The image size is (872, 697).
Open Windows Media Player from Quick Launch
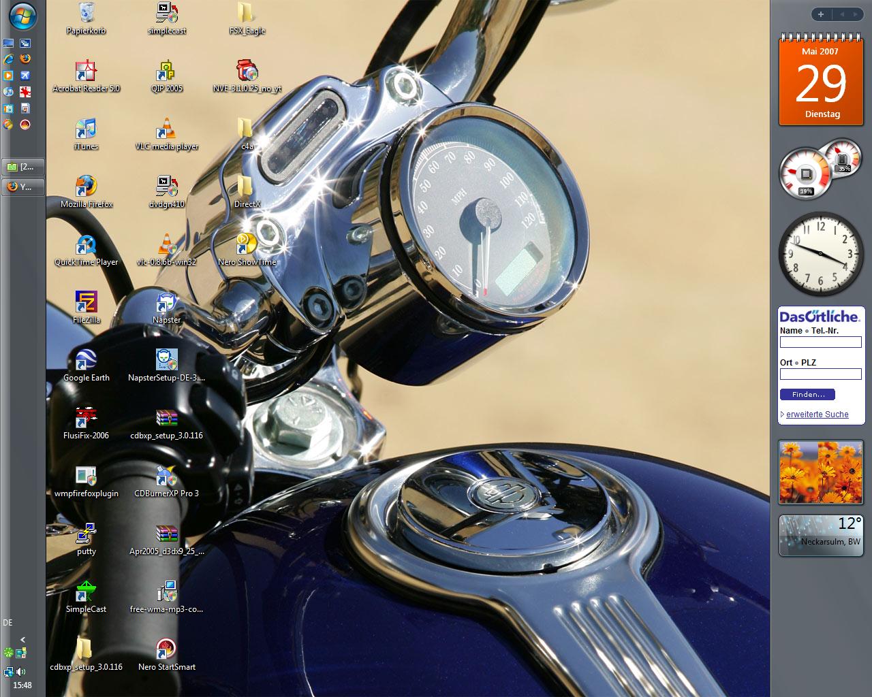click(8, 76)
